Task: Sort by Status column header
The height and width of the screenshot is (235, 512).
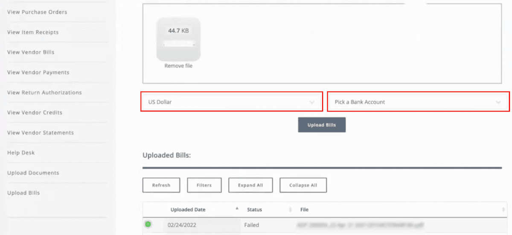Action: [254, 209]
